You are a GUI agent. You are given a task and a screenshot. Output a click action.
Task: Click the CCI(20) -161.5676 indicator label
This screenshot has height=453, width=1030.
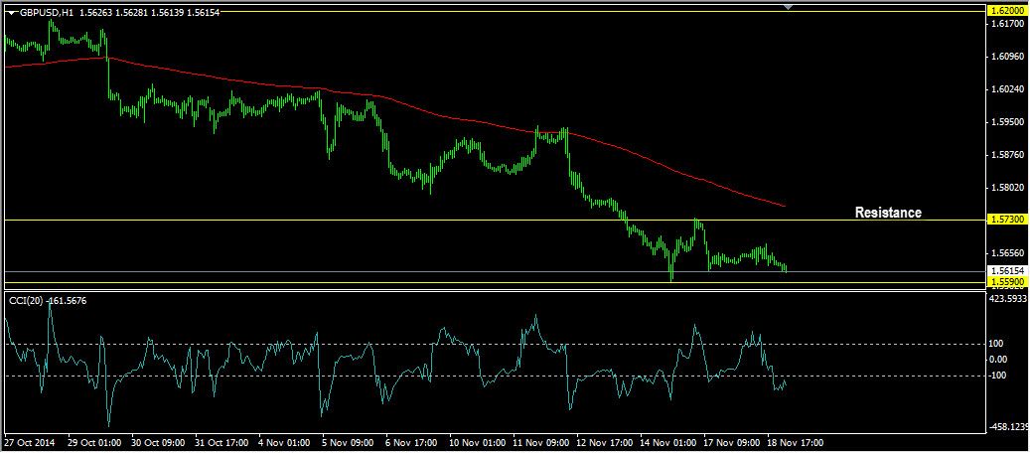(48, 300)
